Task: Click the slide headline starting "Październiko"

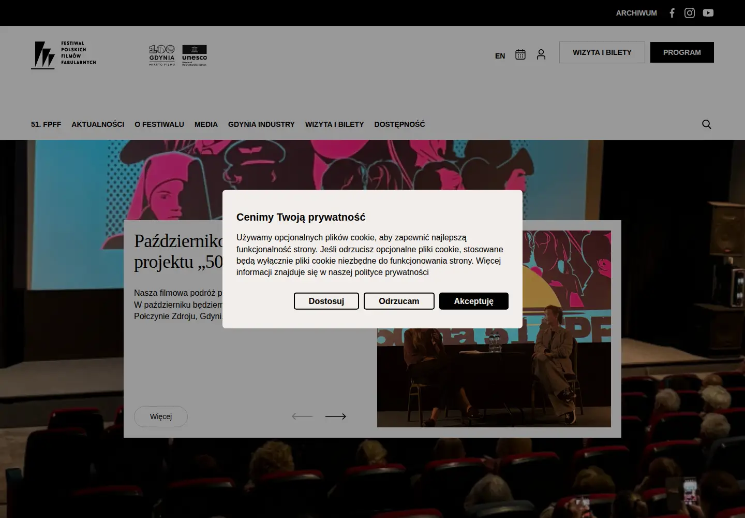Action: tap(178, 251)
